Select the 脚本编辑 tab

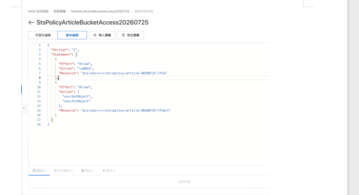pos(72,35)
